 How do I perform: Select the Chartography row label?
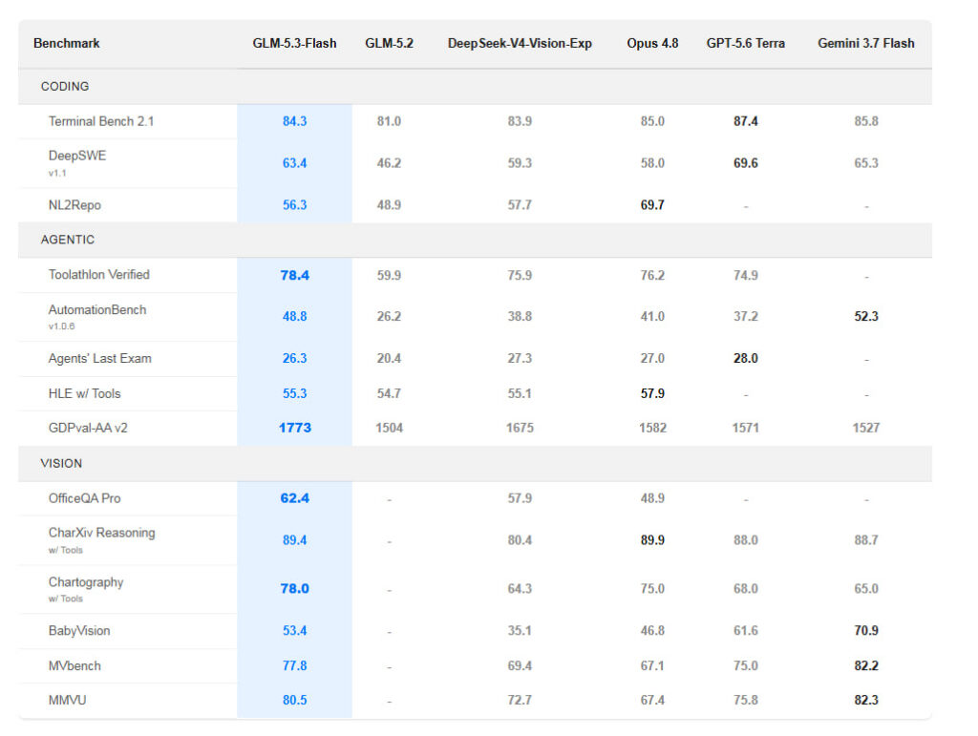[86, 582]
